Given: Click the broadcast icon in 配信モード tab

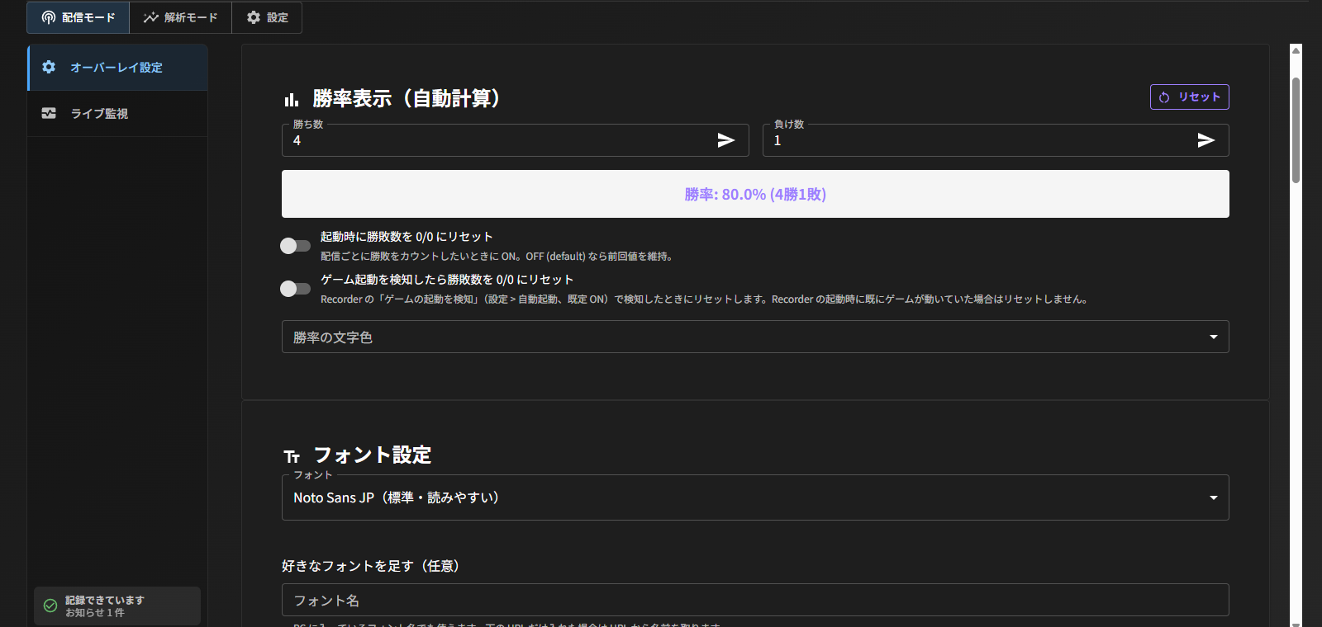Looking at the screenshot, I should click(49, 17).
